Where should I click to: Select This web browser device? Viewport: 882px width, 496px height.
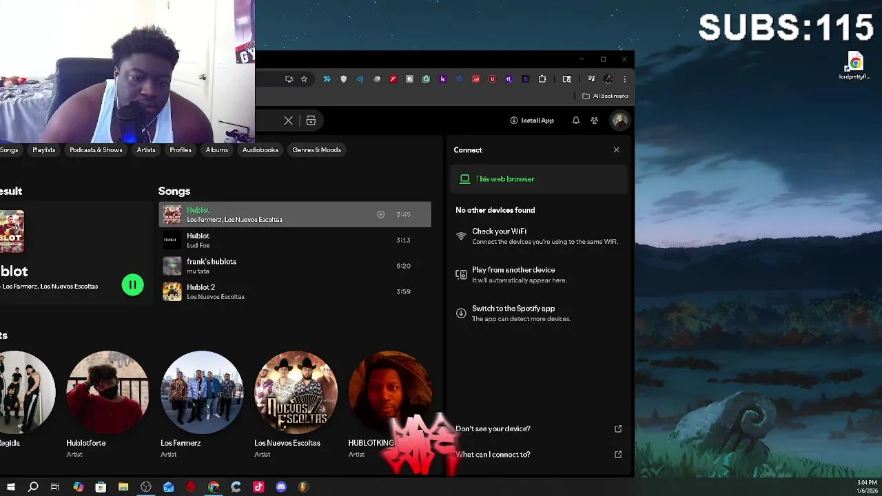(540, 179)
